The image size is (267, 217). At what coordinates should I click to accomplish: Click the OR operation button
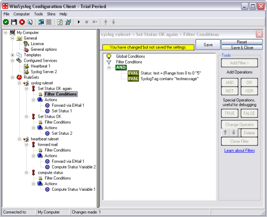[249, 82]
